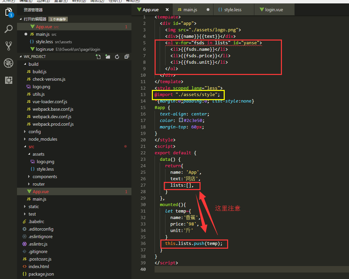349x279 pixels.
Task: Open package.json in the project tree
Action: 74,274
